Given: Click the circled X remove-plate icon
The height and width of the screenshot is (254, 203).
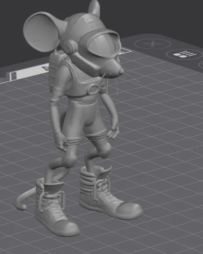Looking at the screenshot, I should coord(153,44).
